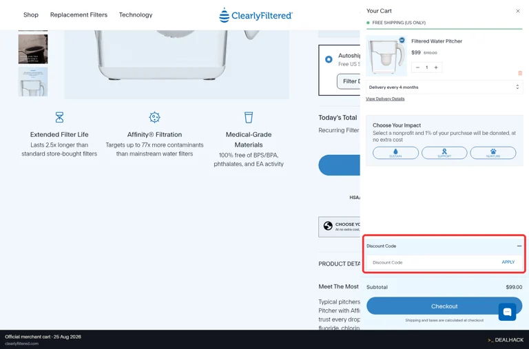Select the dark coffee cup thumbnail
Viewport: 529px width, 349px height.
click(x=33, y=49)
